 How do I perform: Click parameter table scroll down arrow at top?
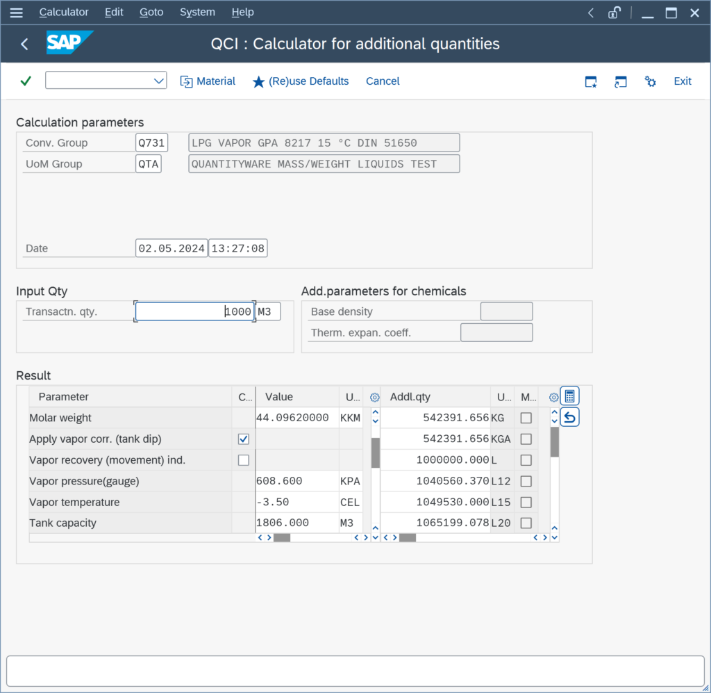pyautogui.click(x=376, y=421)
